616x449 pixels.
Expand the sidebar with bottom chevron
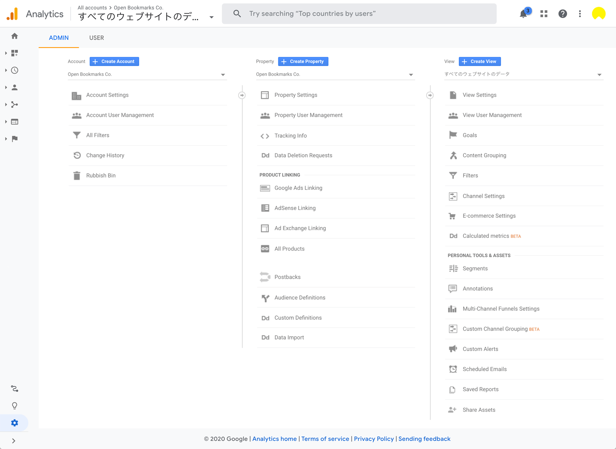[14, 441]
